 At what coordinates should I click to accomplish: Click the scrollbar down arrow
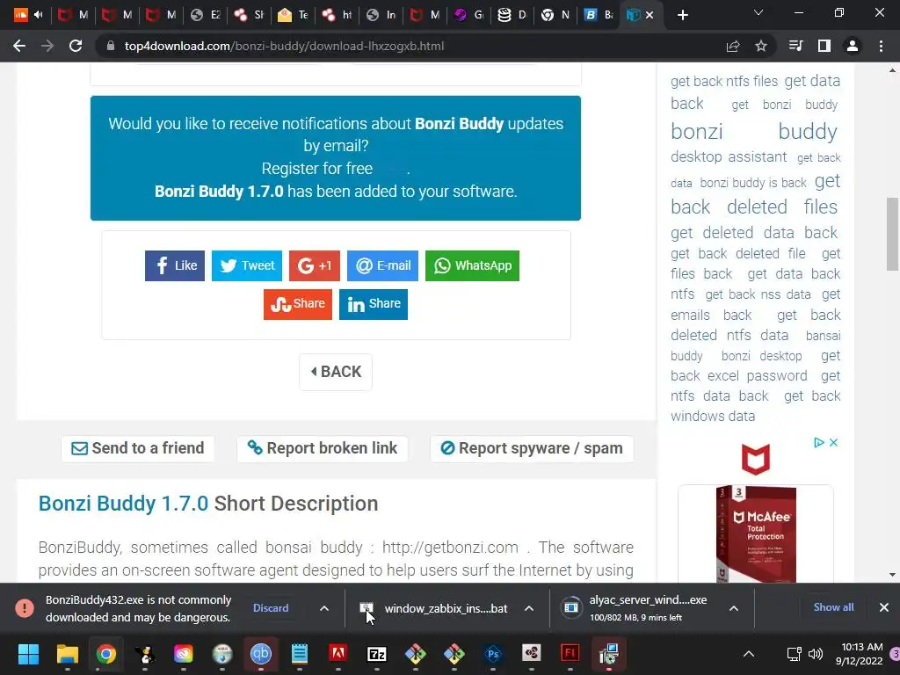pyautogui.click(x=892, y=575)
